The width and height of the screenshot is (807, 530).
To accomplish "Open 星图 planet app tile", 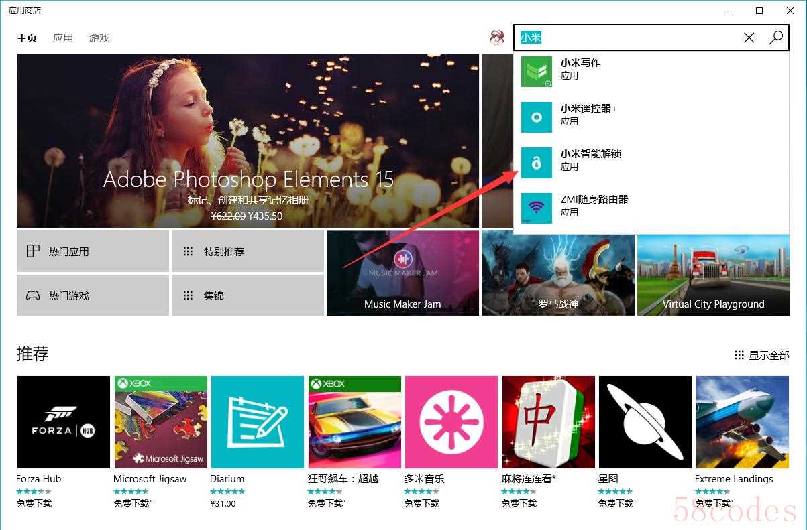I will coord(645,421).
